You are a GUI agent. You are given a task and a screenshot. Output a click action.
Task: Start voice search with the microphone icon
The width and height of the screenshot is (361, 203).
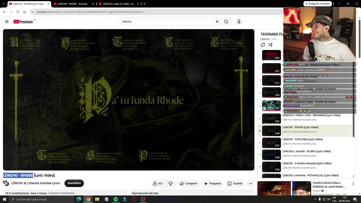point(239,22)
